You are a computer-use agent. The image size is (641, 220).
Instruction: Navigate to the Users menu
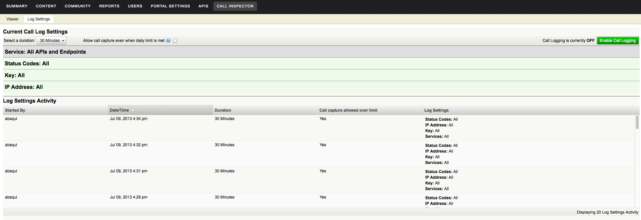135,6
